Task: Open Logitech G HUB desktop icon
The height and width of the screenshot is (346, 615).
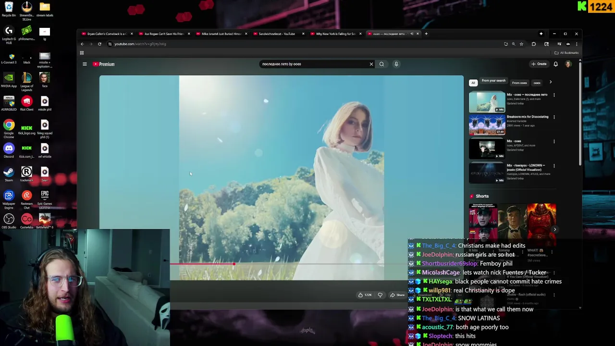Action: pos(9,36)
